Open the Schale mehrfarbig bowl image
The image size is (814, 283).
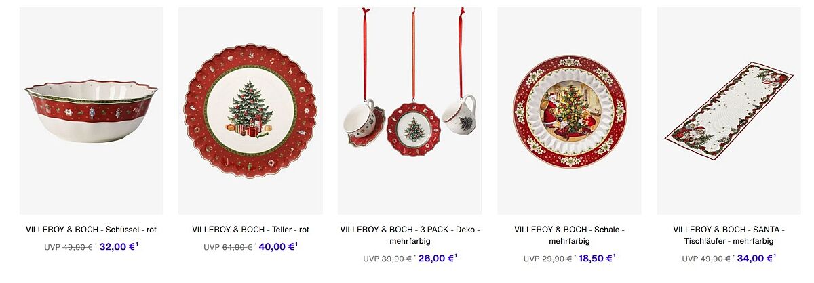[569, 111]
